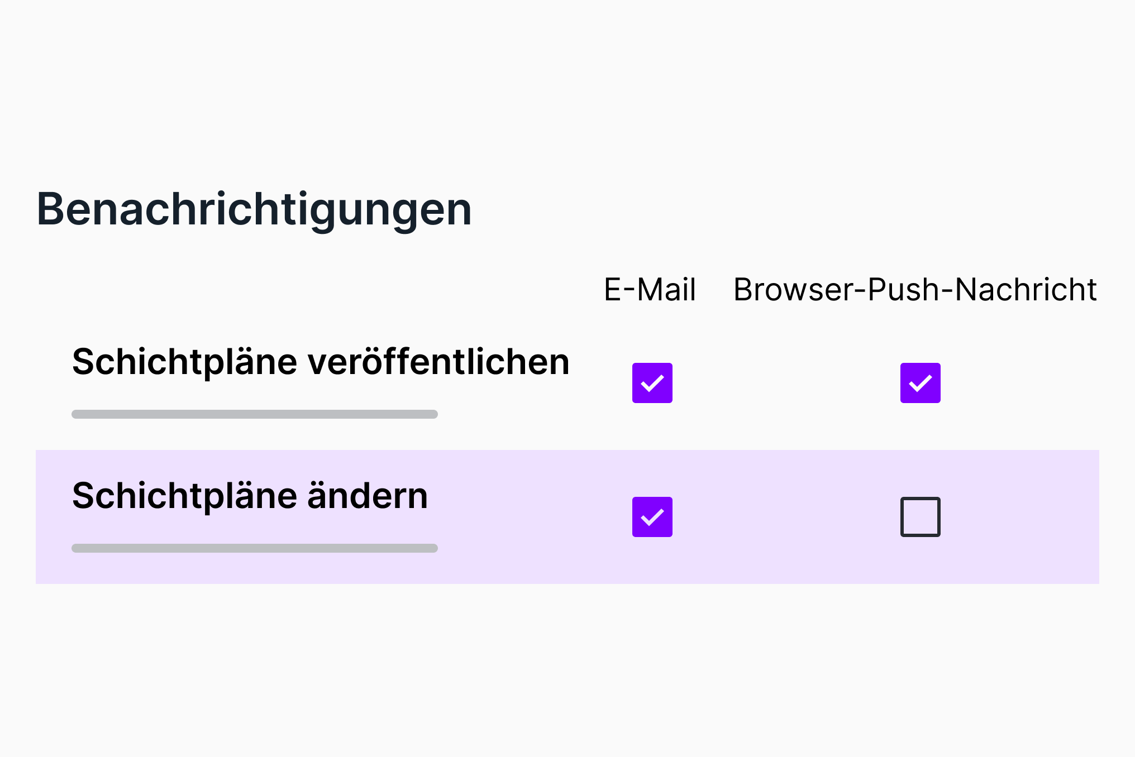Viewport: 1135px width, 757px height.
Task: Turn on push alerts for changed shift plans
Action: click(x=920, y=517)
